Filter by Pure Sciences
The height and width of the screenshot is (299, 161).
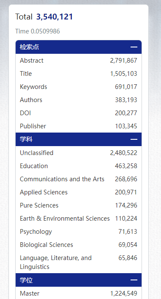coord(79,205)
